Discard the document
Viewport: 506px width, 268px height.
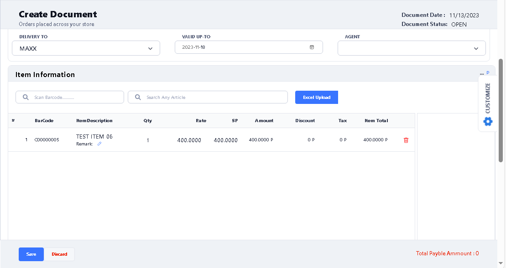pos(59,254)
